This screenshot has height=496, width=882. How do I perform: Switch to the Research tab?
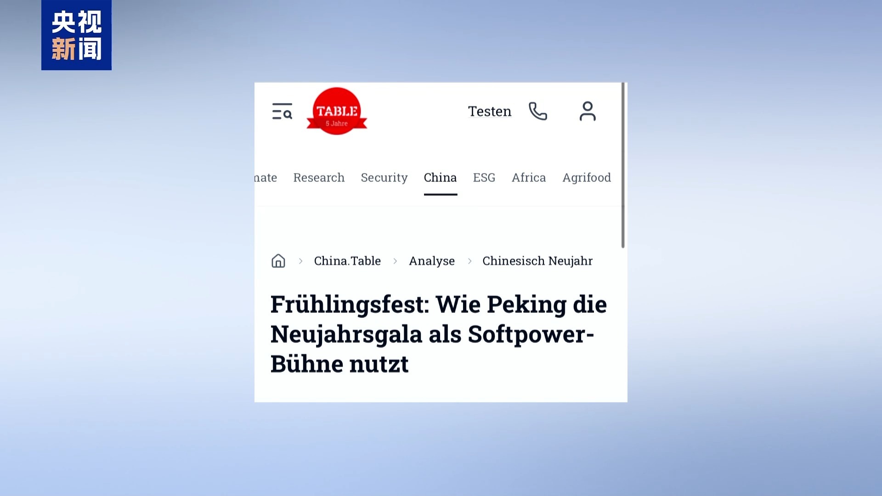pos(319,178)
